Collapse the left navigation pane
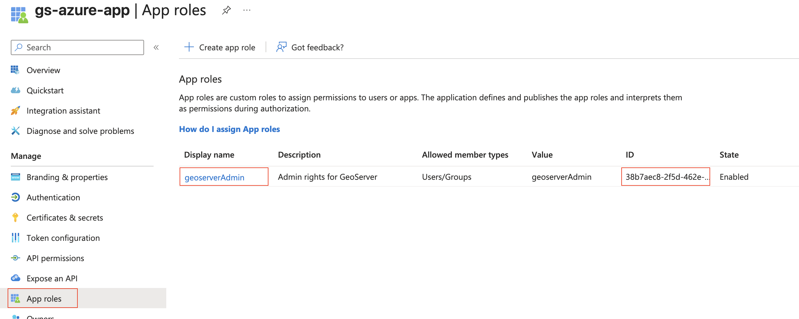This screenshot has width=799, height=319. 156,47
